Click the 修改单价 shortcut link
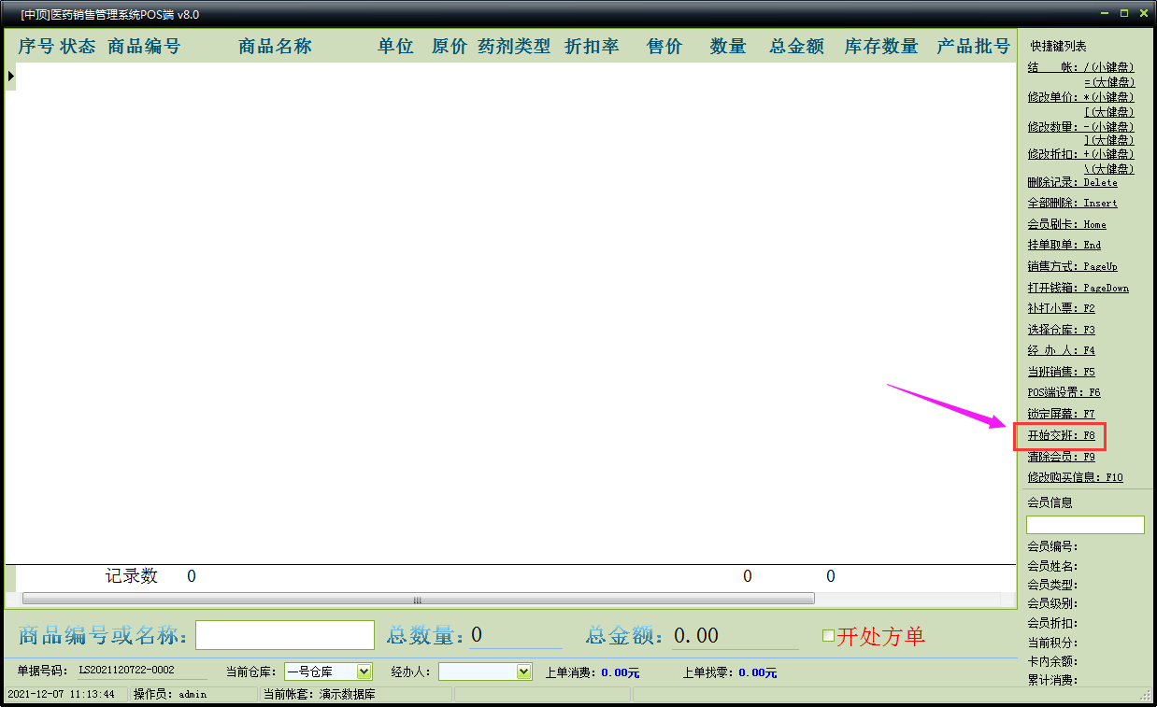 click(x=1081, y=97)
